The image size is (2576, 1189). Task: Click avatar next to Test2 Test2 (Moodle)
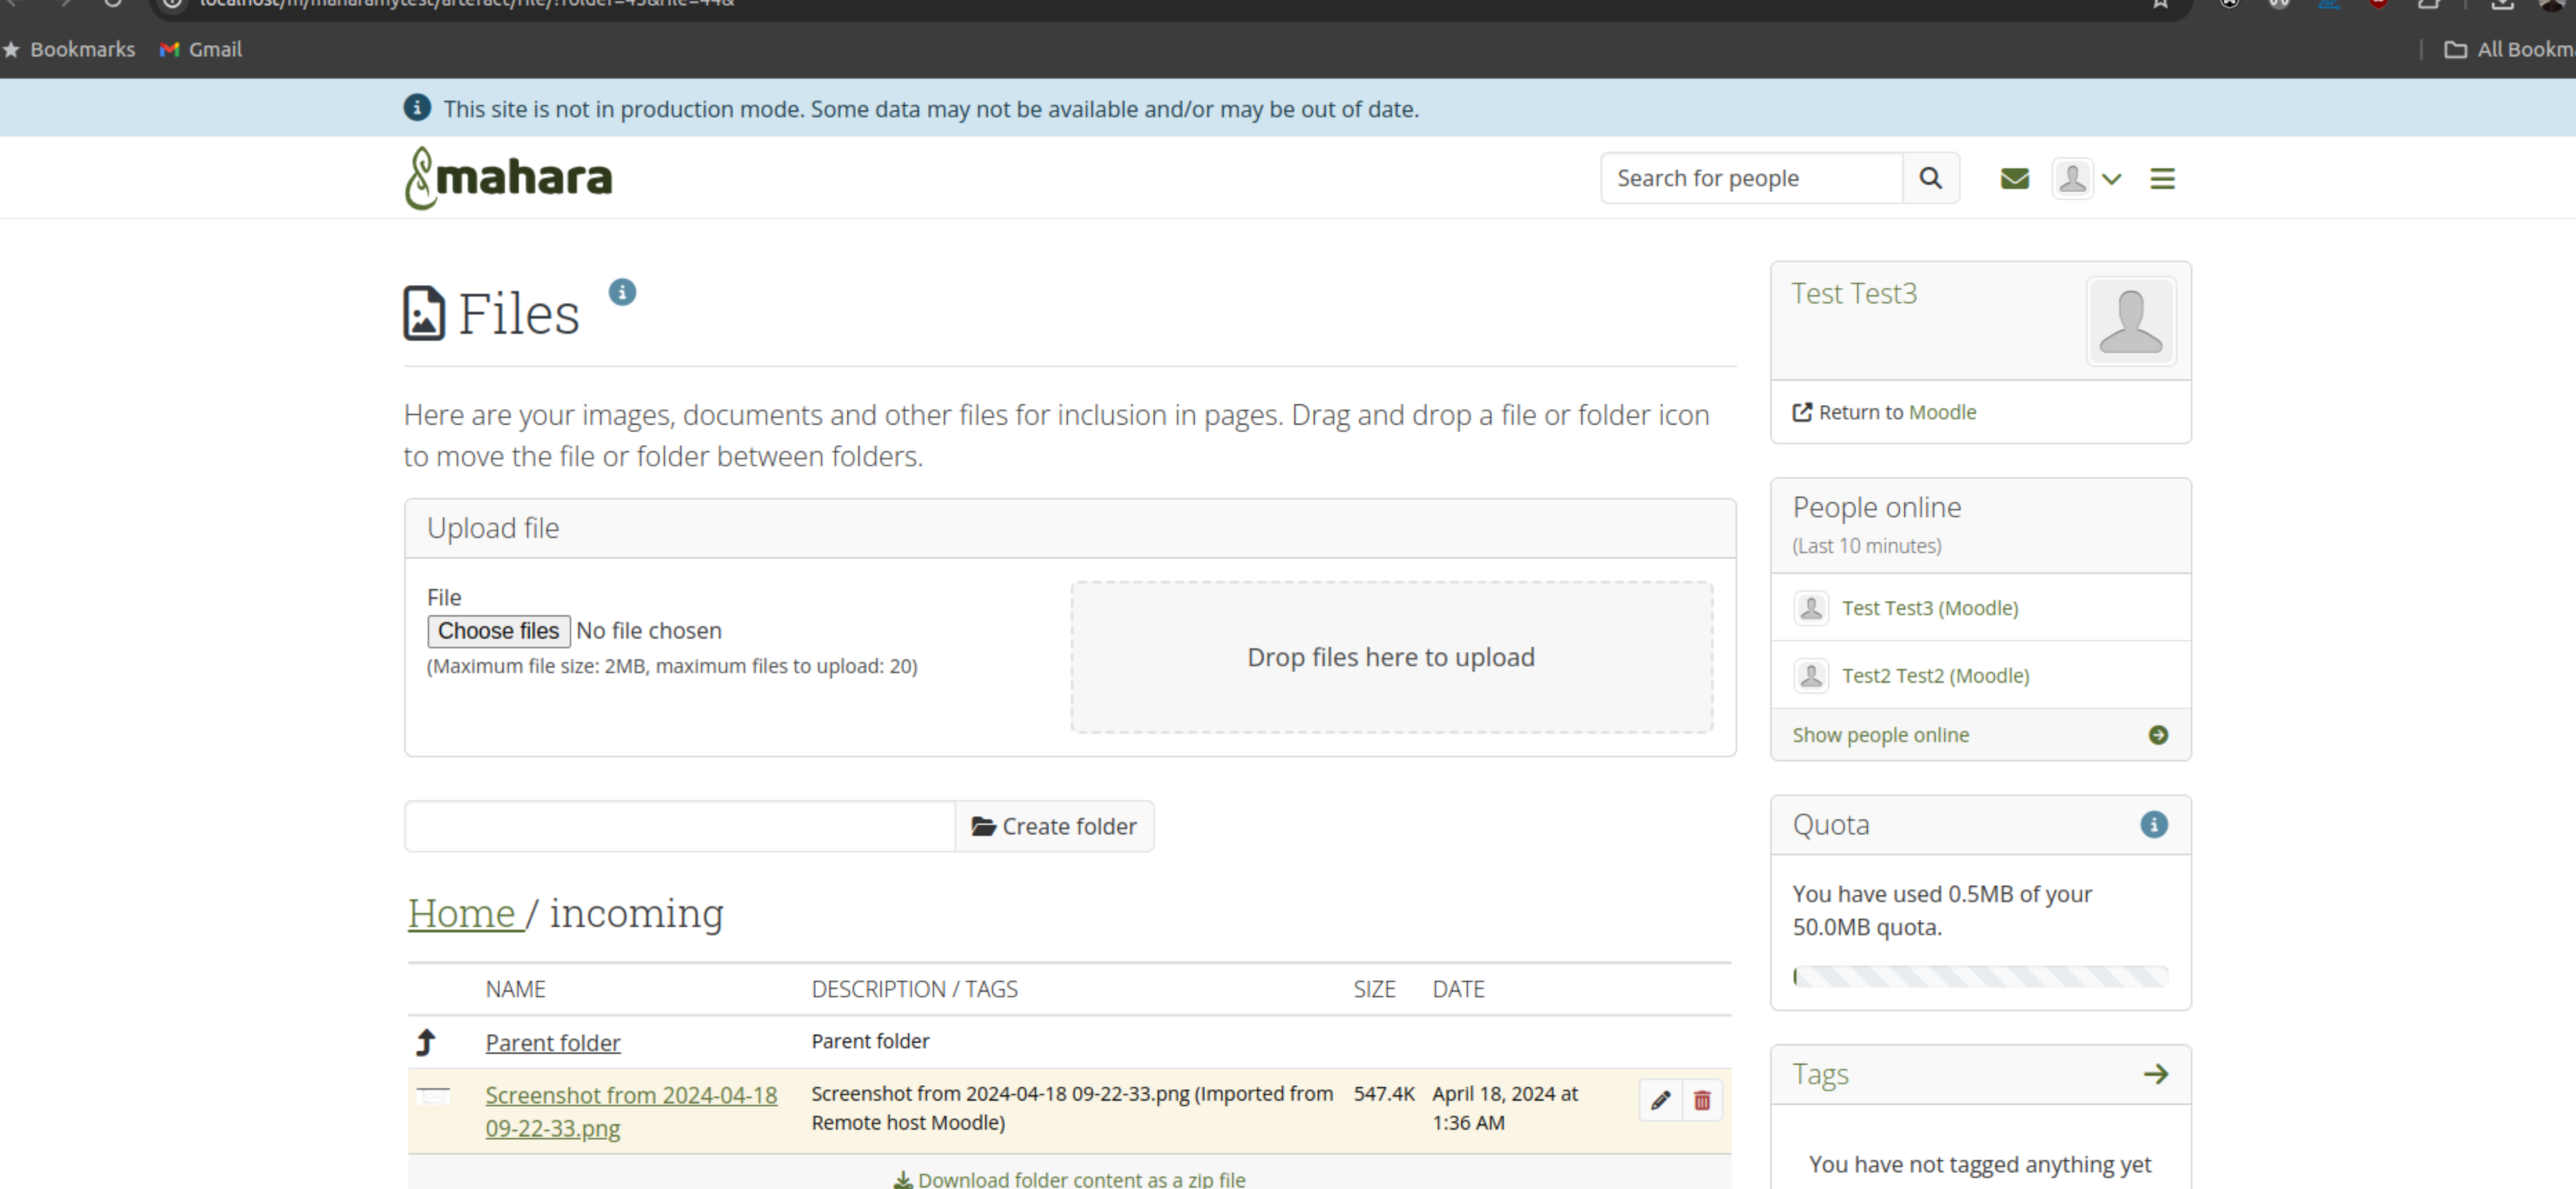(x=1811, y=675)
